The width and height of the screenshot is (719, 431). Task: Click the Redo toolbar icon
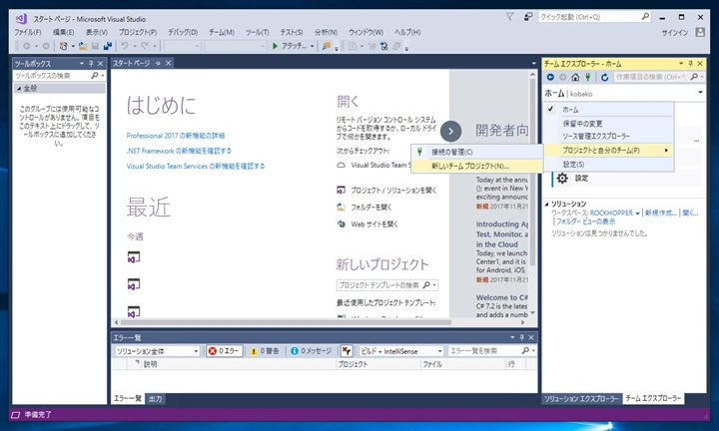coord(145,46)
